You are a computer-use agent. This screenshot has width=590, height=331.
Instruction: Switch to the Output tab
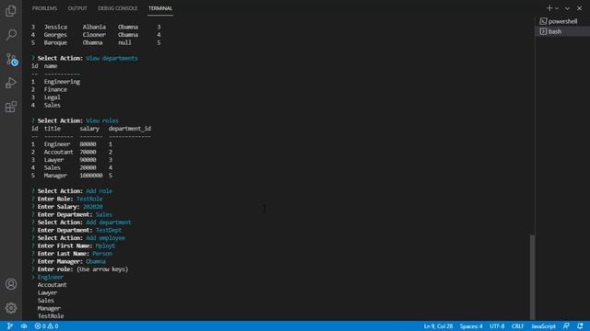(x=77, y=8)
